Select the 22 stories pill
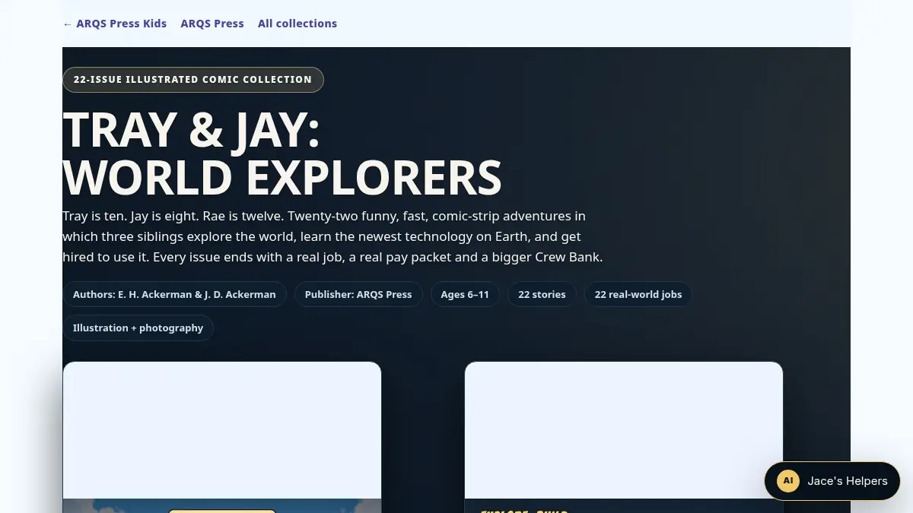This screenshot has height=513, width=913. [542, 294]
